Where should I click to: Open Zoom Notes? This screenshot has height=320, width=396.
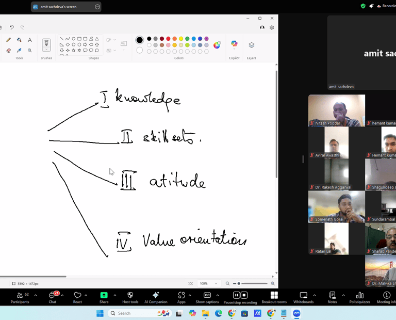(x=333, y=297)
